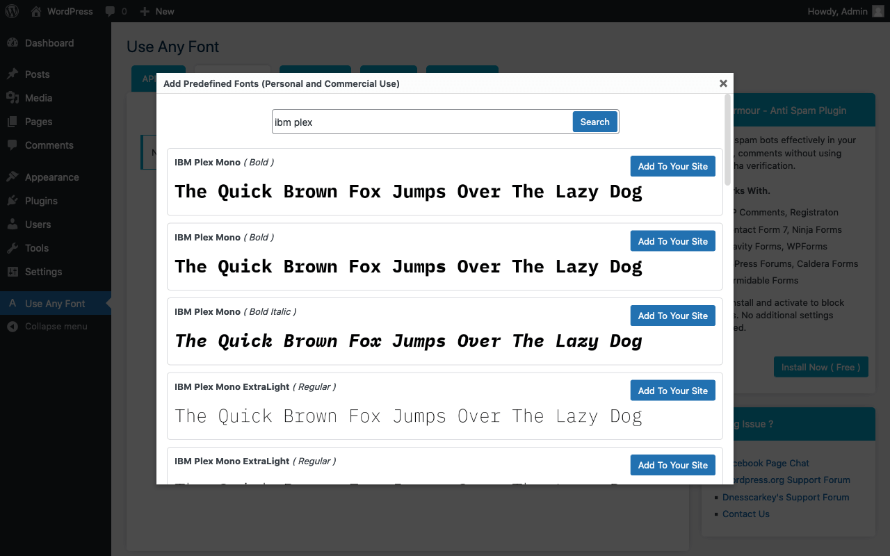
Task: Add IBM Plex Mono Bold Italic to site
Action: click(x=673, y=316)
